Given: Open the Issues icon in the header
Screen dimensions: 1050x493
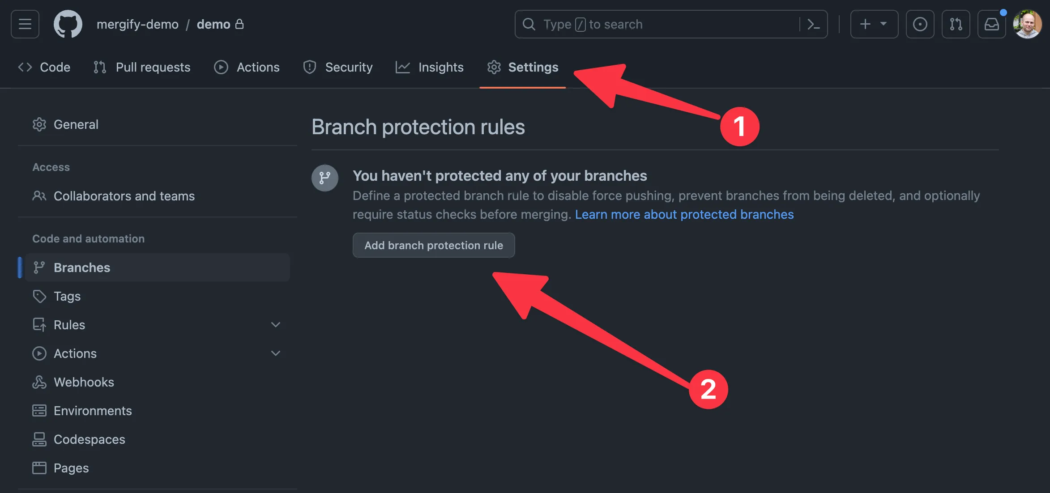Looking at the screenshot, I should click(x=920, y=24).
